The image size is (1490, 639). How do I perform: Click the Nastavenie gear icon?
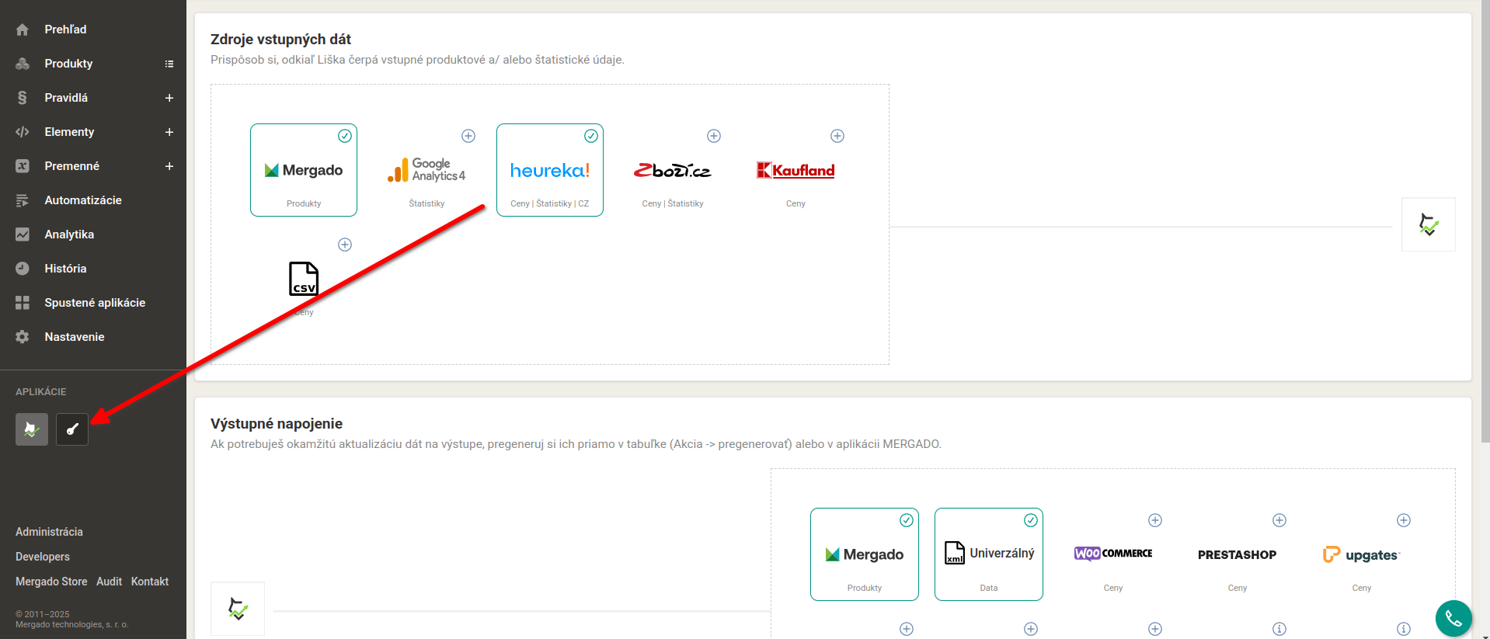pyautogui.click(x=22, y=337)
